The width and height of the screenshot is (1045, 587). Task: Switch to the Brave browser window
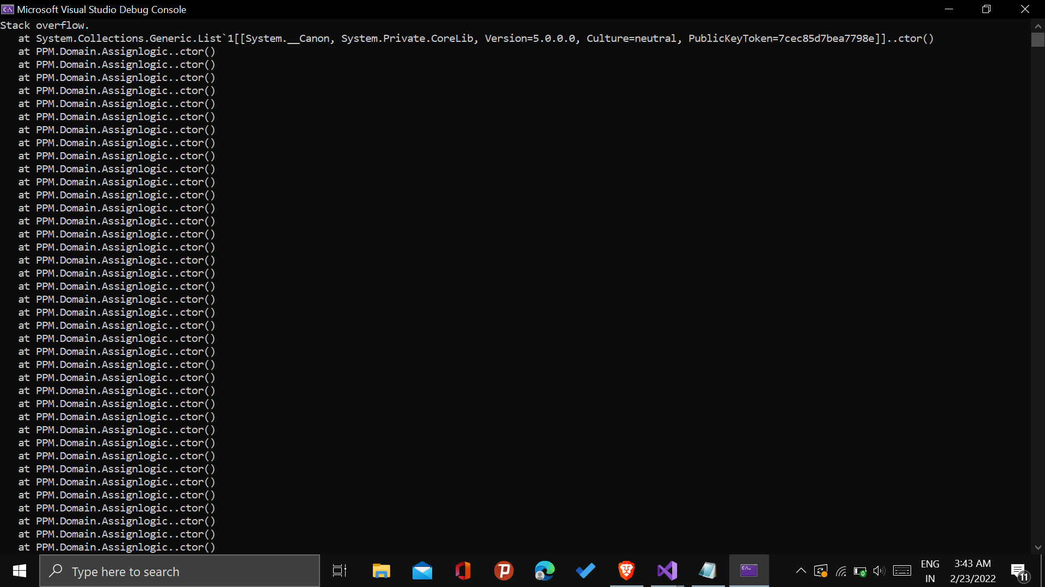click(x=626, y=571)
